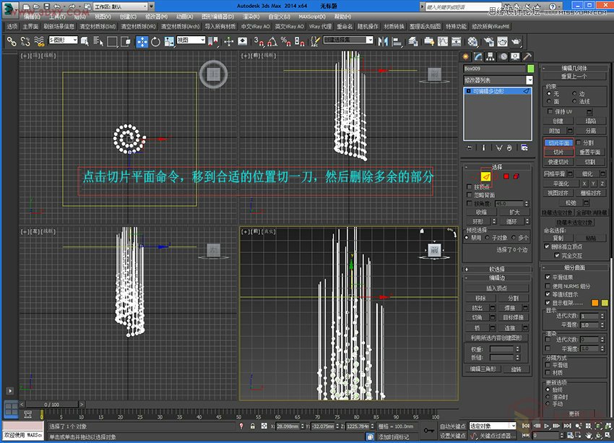Select Edge sub-object level icon
The image size is (614, 443).
[485, 176]
